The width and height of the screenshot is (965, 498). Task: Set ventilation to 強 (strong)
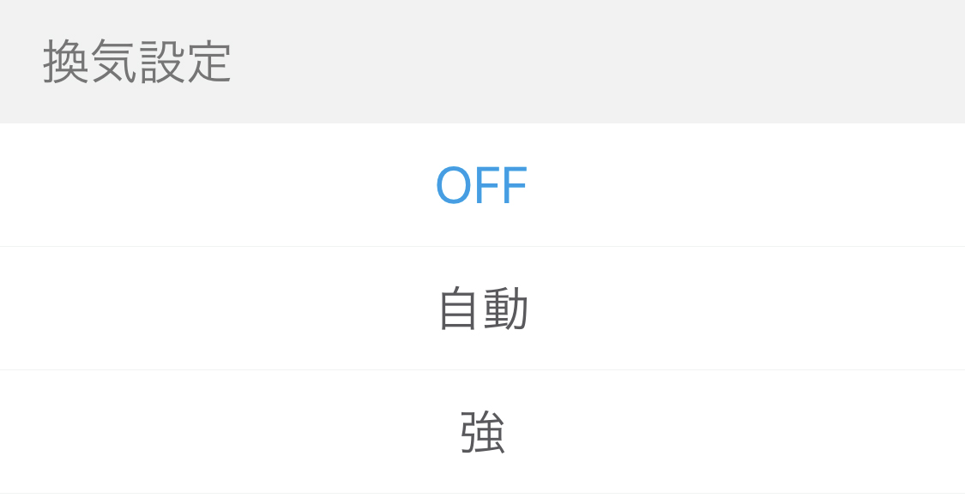[481, 432]
